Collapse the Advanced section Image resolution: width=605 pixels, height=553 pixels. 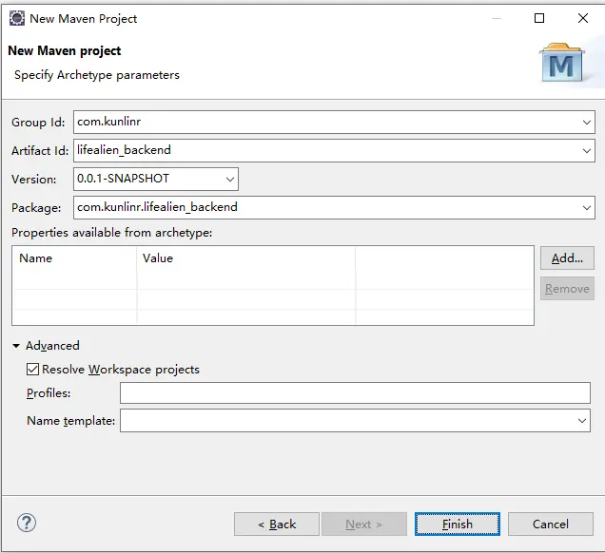(x=16, y=346)
